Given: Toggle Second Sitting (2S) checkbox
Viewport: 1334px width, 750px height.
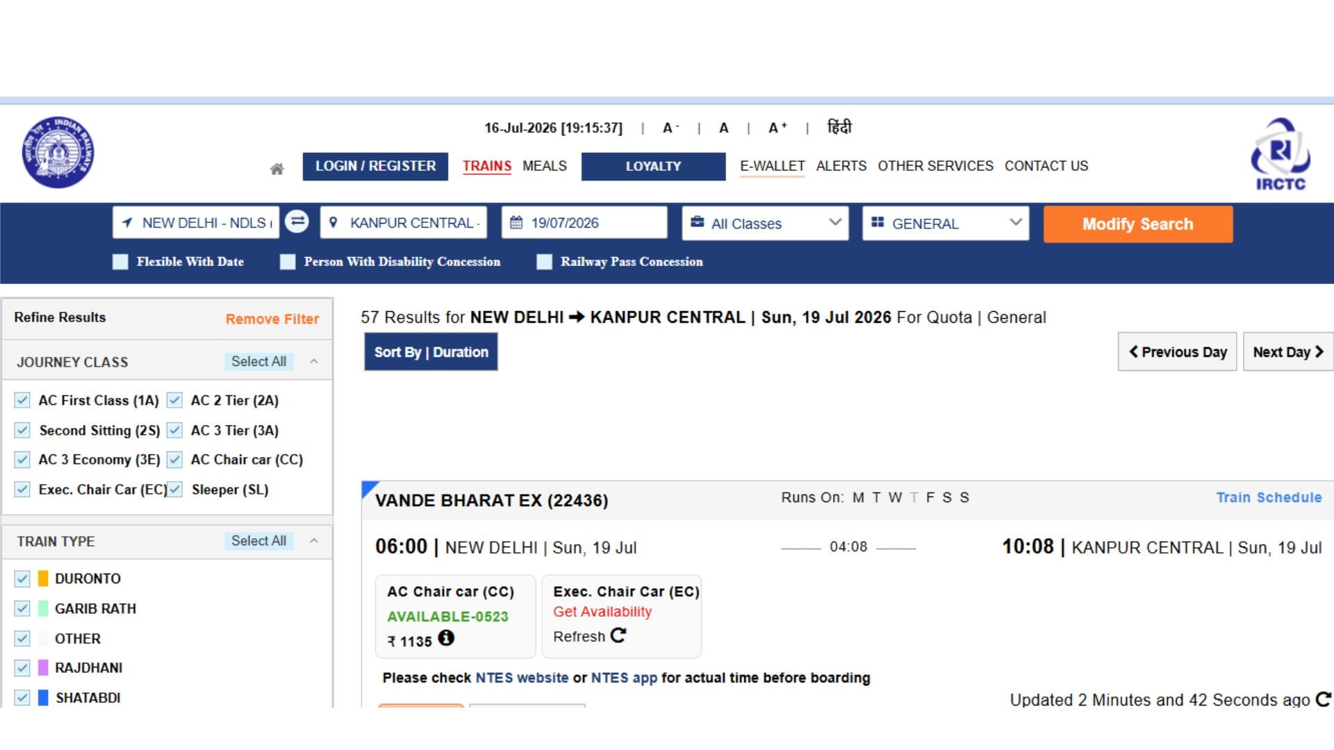Looking at the screenshot, I should [22, 430].
